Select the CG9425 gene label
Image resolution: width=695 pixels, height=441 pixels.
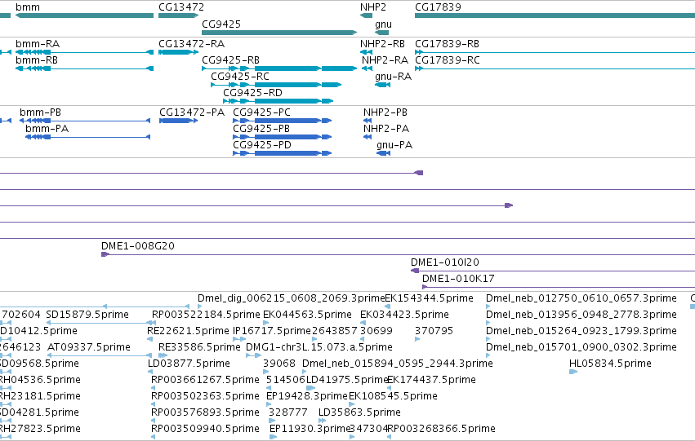(221, 24)
